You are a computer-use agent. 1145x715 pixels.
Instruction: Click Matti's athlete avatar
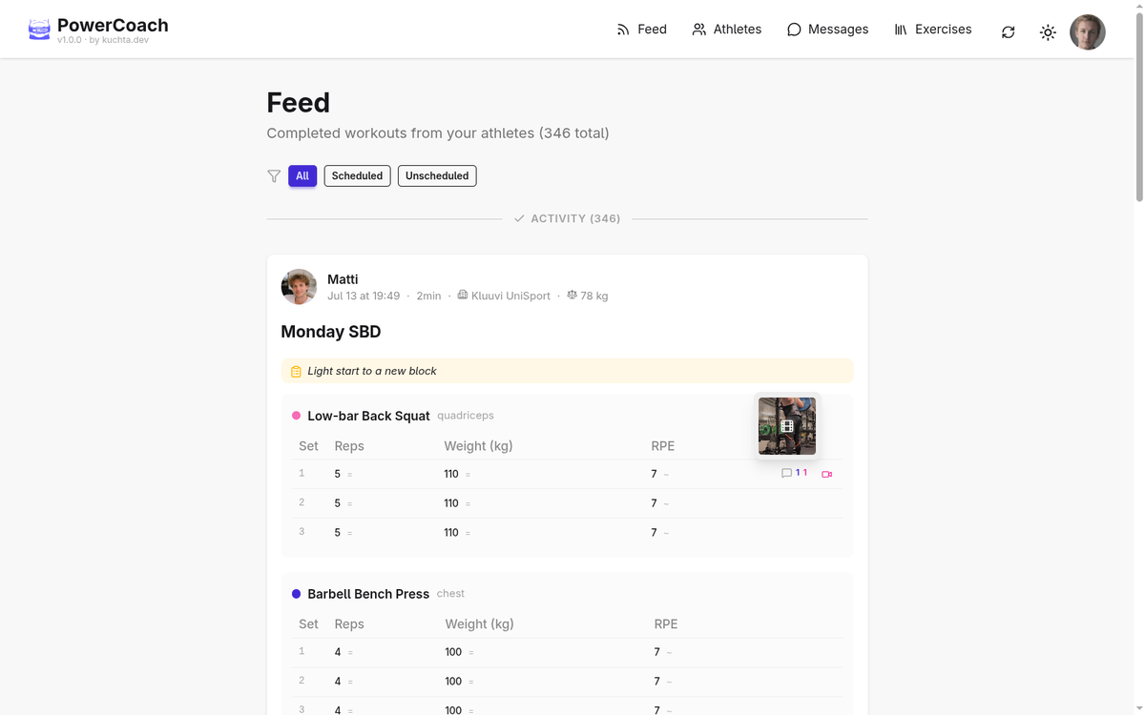pyautogui.click(x=299, y=286)
